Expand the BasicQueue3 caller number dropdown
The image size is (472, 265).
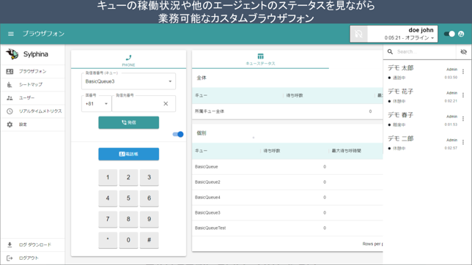[x=128, y=81]
